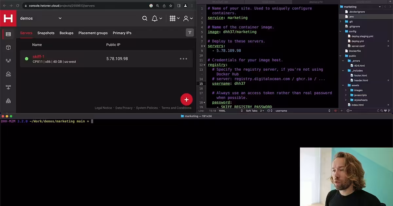This screenshot has width=393, height=206.
Task: Click browser reload icon
Action: click(x=18, y=6)
